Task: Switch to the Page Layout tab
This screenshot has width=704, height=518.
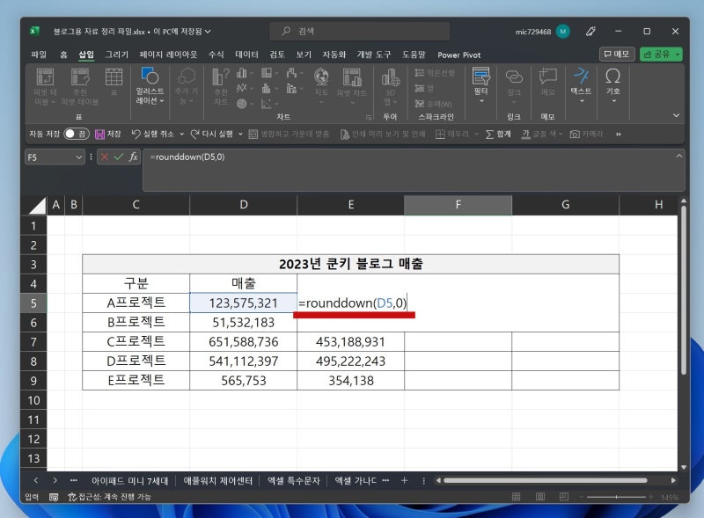Action: tap(168, 55)
